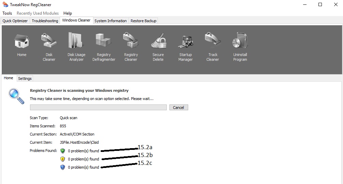Open Disk Usage Analyzer
Viewport: 343px width, 184px height.
(x=76, y=41)
